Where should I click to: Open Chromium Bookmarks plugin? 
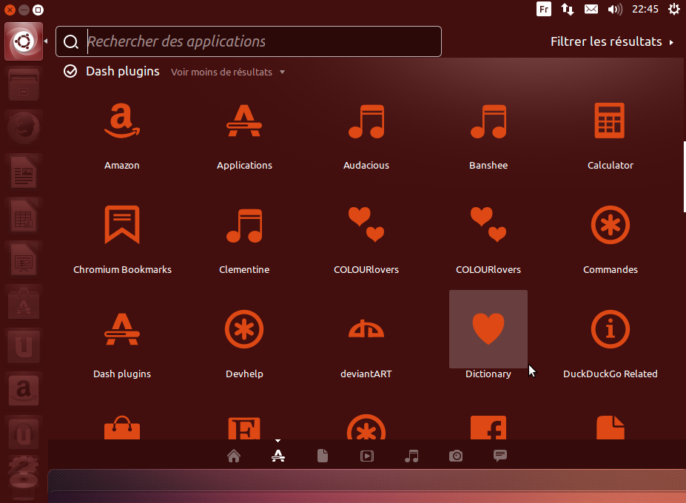tap(122, 240)
